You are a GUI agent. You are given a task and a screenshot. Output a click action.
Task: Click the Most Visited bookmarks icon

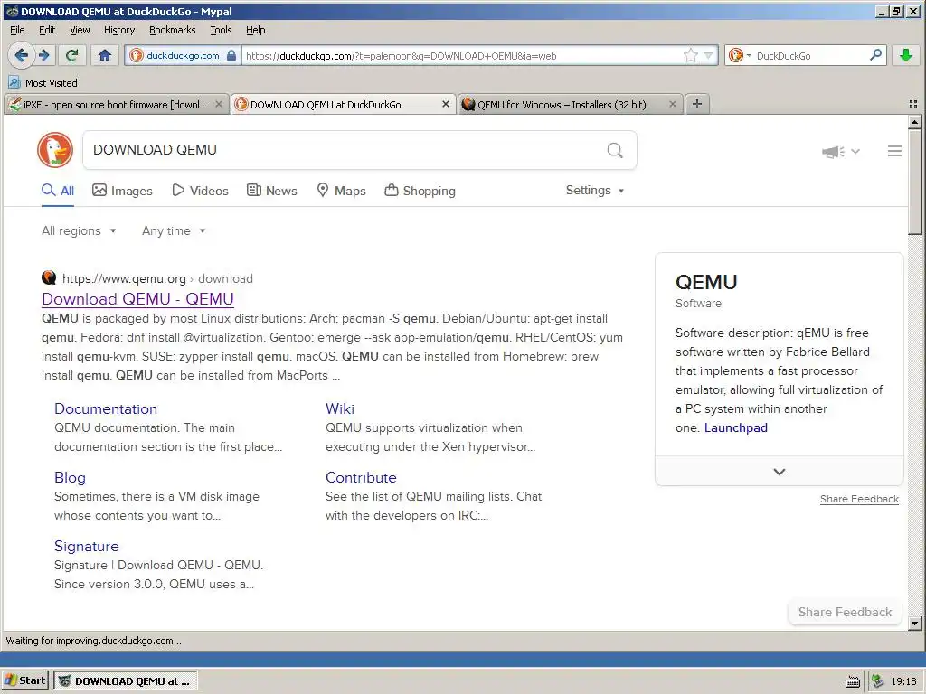pos(14,82)
